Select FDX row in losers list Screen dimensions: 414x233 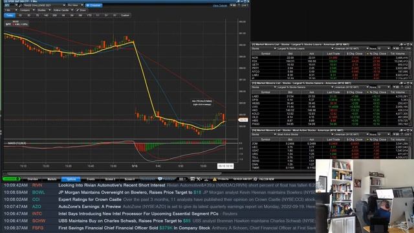click(x=330, y=61)
